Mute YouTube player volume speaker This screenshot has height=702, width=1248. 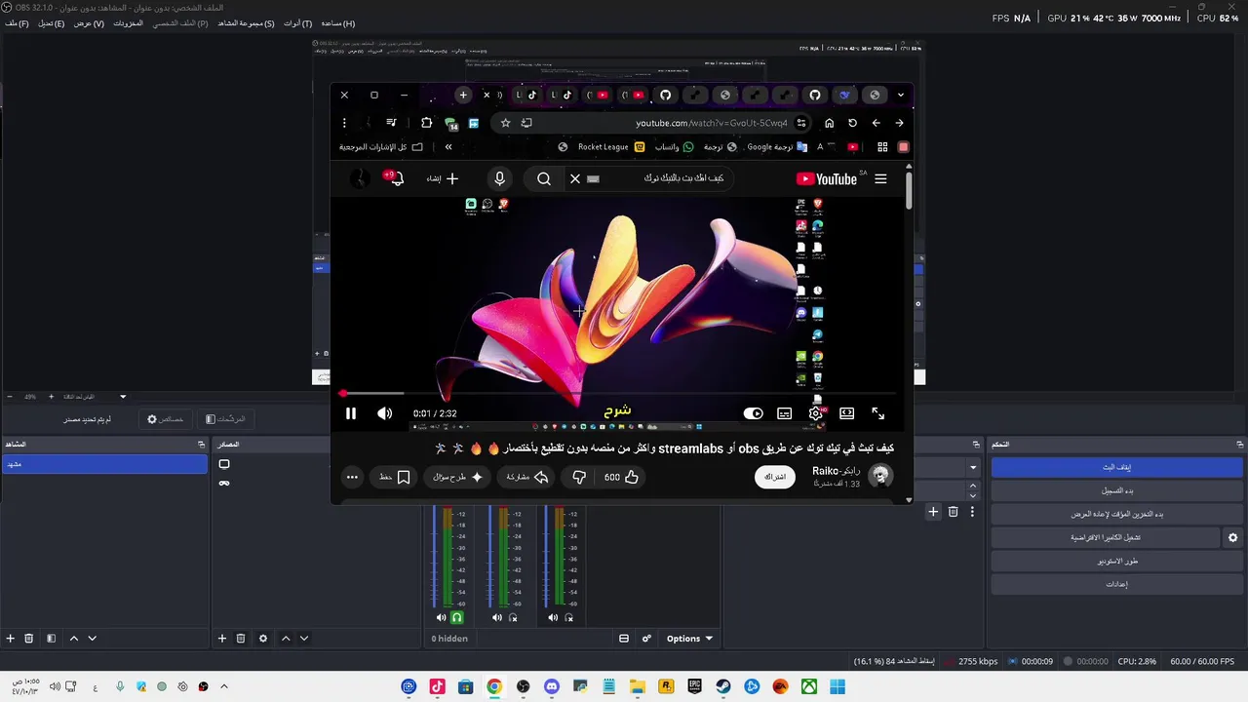tap(385, 413)
